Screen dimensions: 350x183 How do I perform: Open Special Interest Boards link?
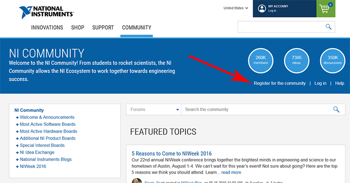(42, 145)
